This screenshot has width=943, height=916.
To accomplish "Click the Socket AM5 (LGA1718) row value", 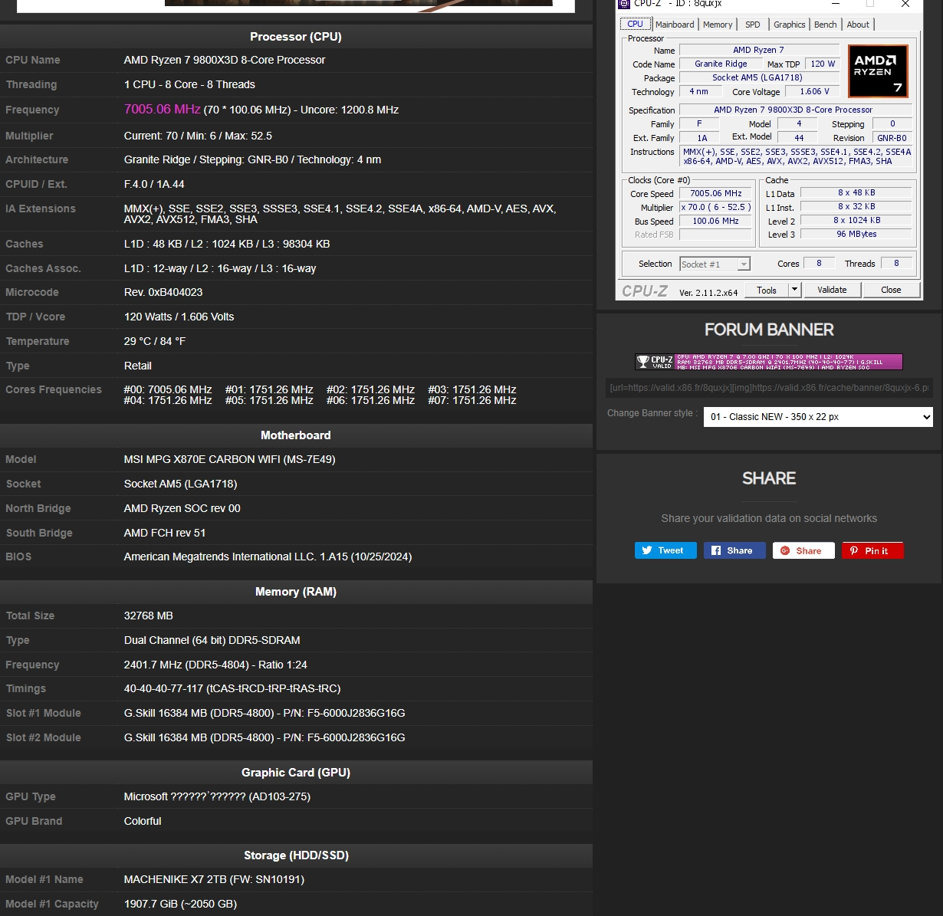I will coord(180,484).
